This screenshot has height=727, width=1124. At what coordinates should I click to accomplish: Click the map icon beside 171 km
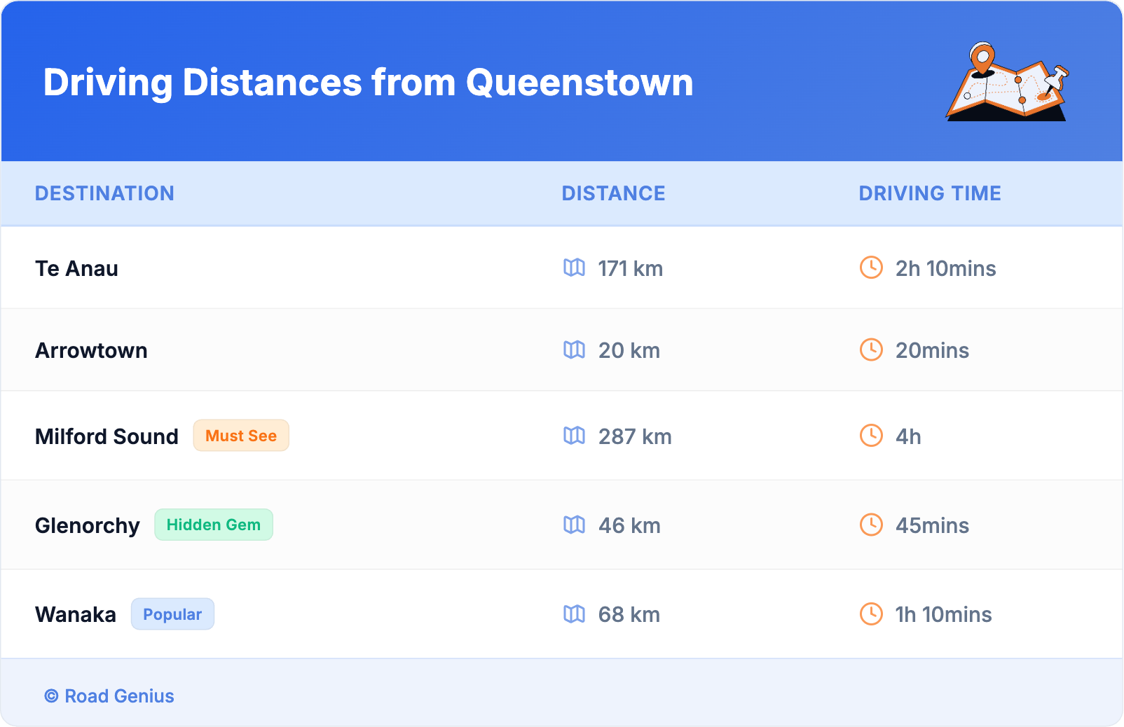574,268
